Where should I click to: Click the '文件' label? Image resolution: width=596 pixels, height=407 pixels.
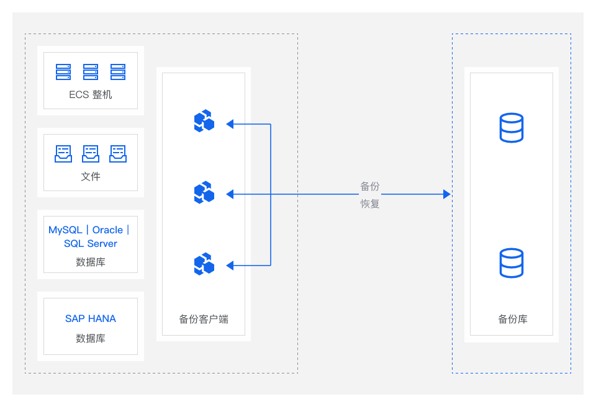tap(91, 176)
